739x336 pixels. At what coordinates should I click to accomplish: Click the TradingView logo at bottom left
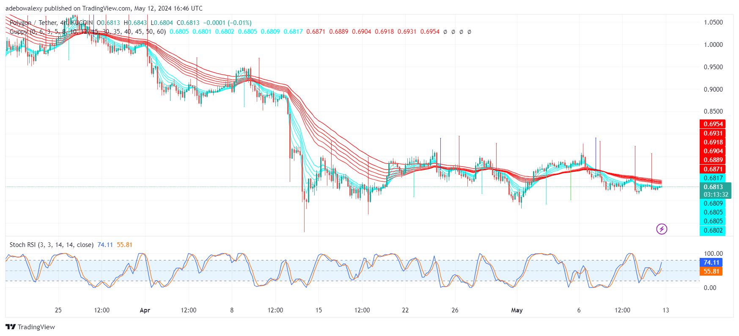tap(30, 327)
